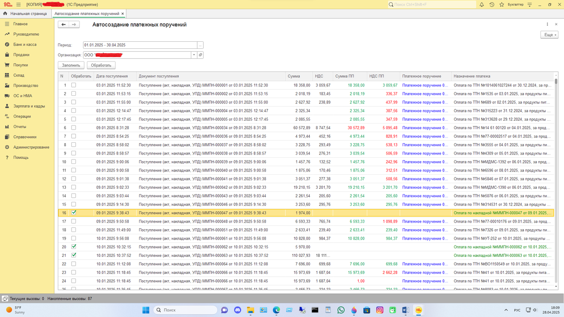564x317 pixels.
Task: Close the Автосоздание платежных поручений form
Action: coord(556,24)
